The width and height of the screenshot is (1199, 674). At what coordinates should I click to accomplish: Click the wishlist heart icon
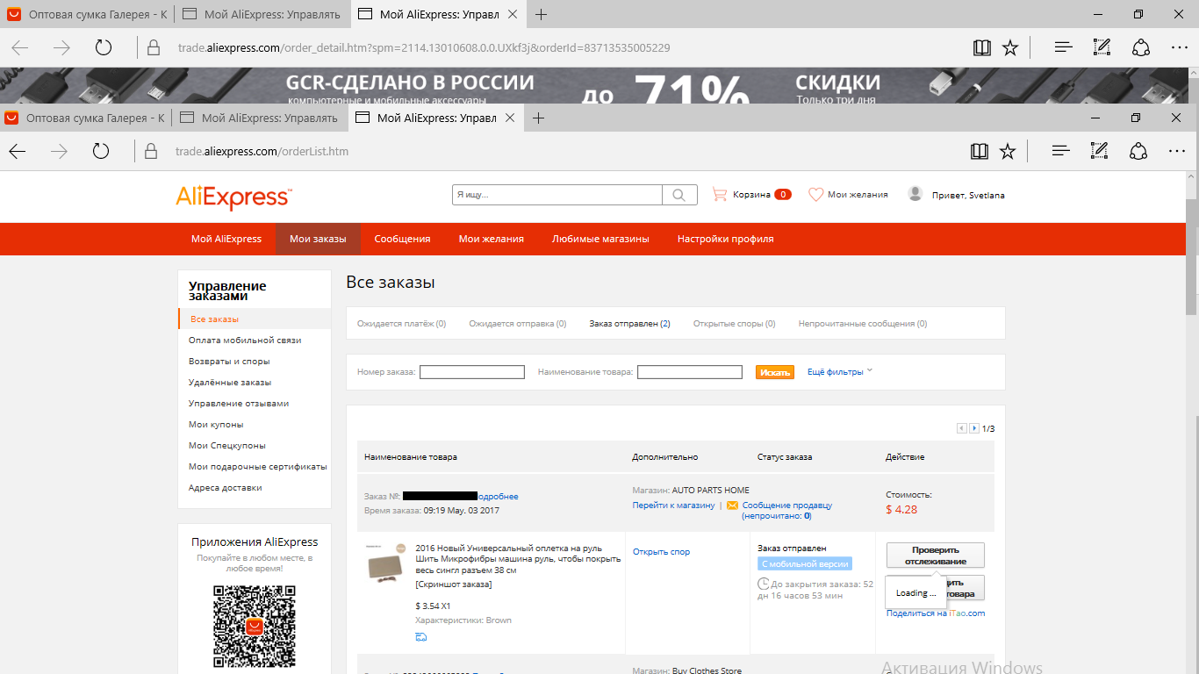pos(815,194)
